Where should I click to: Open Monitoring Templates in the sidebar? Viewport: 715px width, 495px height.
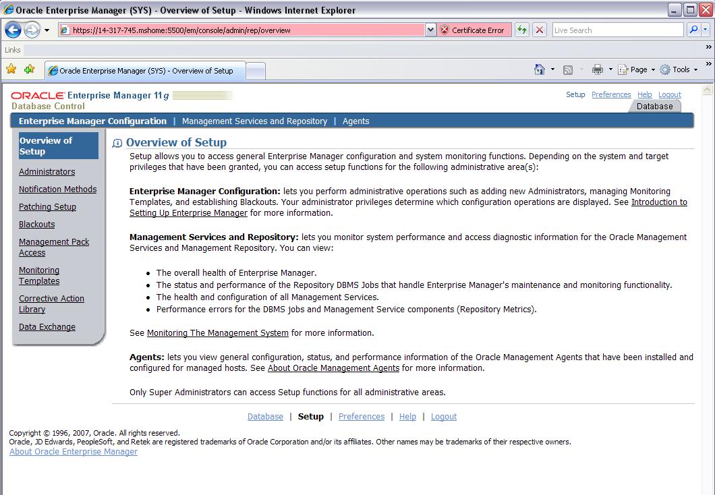[x=39, y=275]
